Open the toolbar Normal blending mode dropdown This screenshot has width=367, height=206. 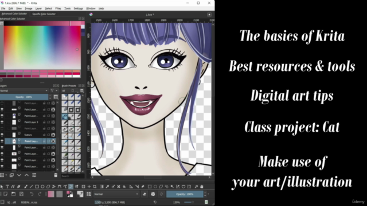pyautogui.click(x=116, y=194)
